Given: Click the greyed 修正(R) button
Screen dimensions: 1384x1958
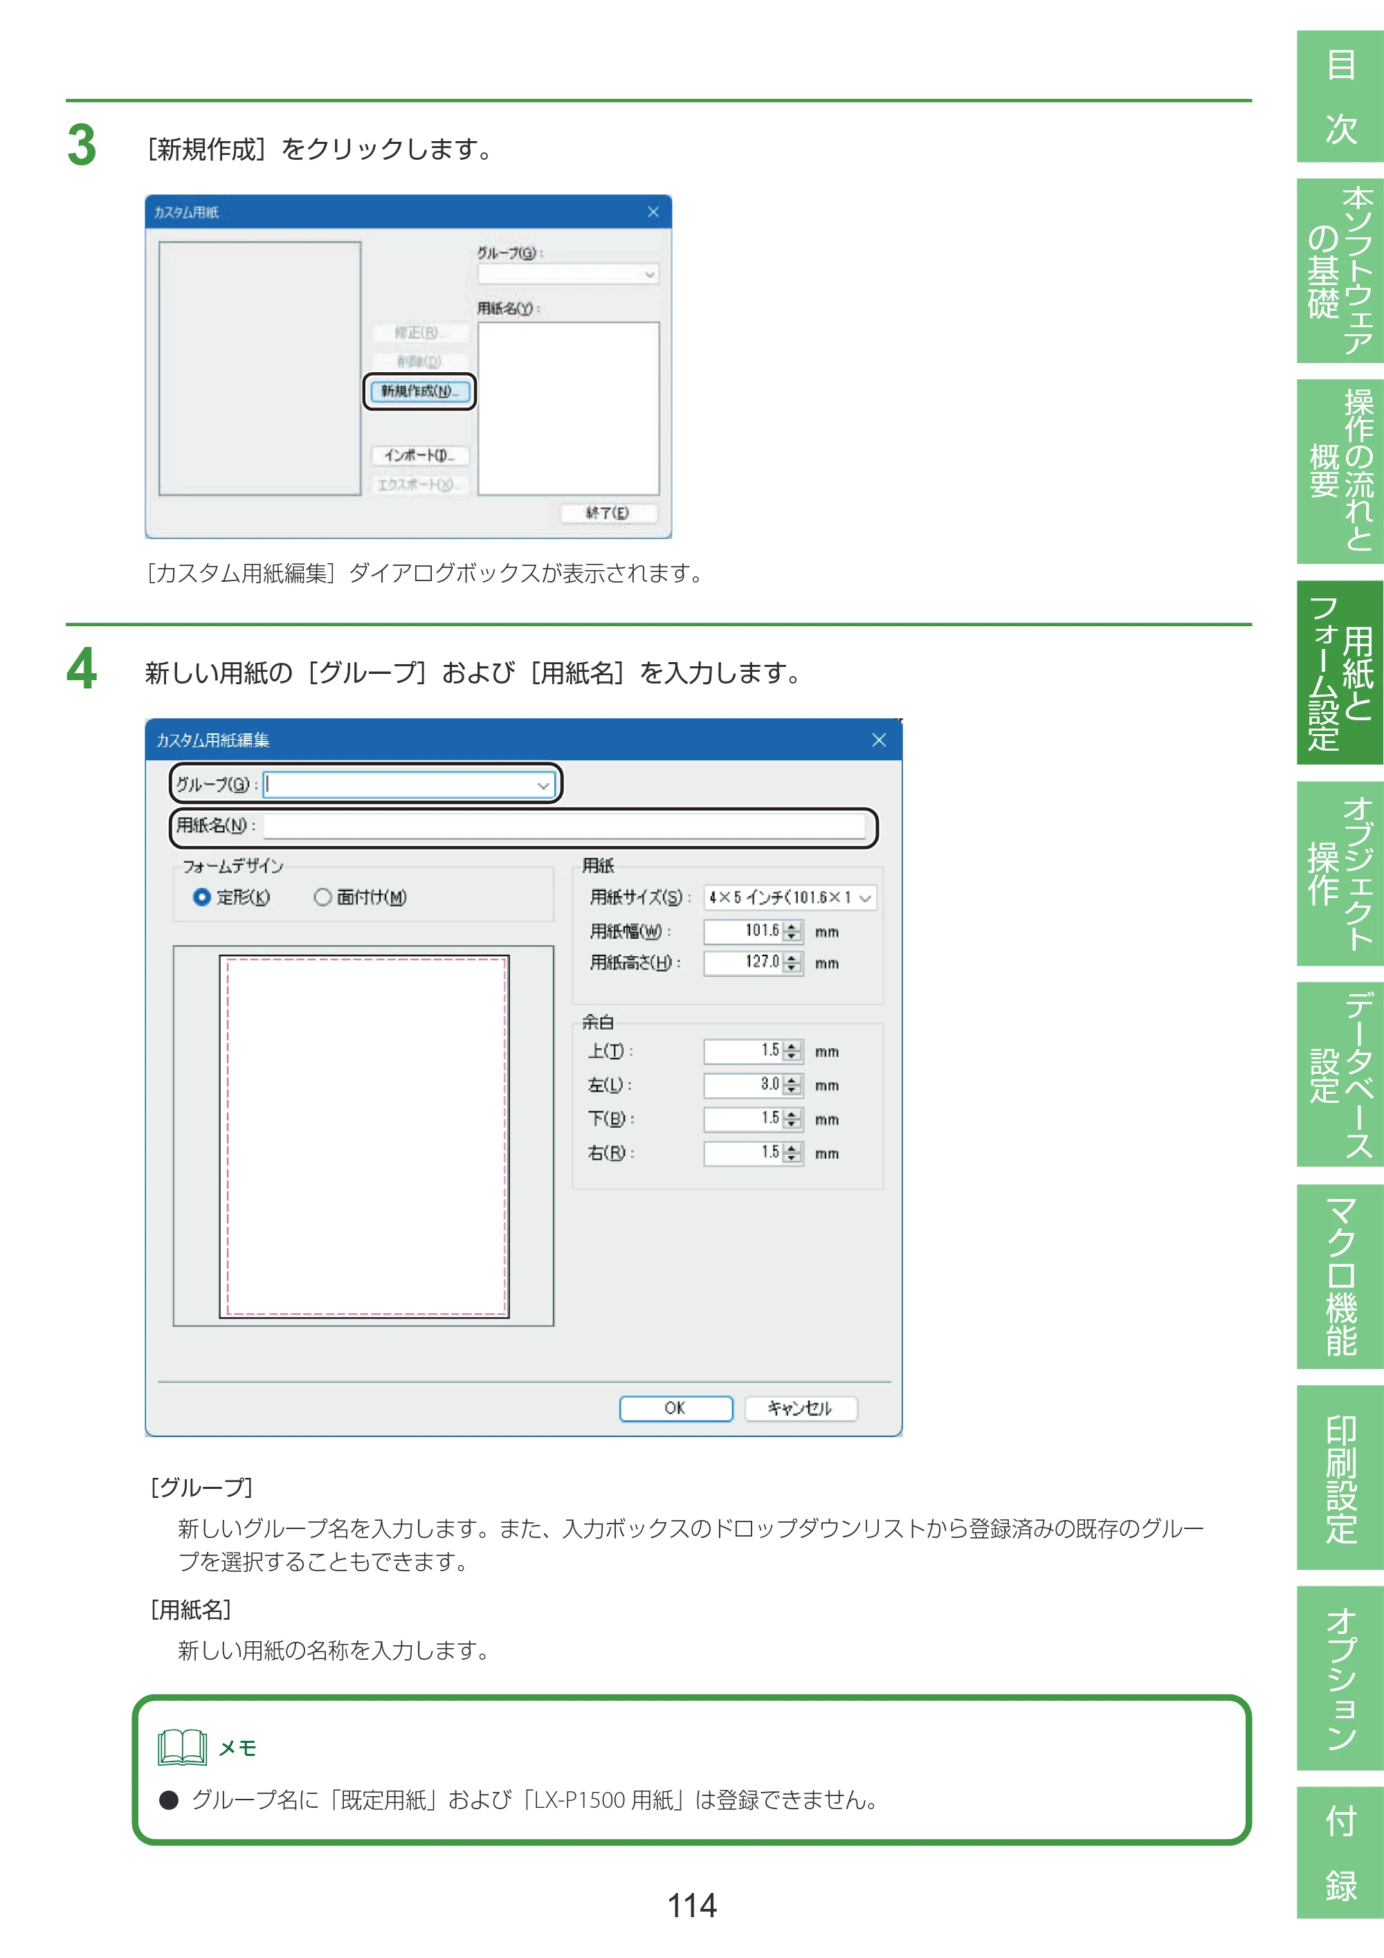Looking at the screenshot, I should coord(419,333).
